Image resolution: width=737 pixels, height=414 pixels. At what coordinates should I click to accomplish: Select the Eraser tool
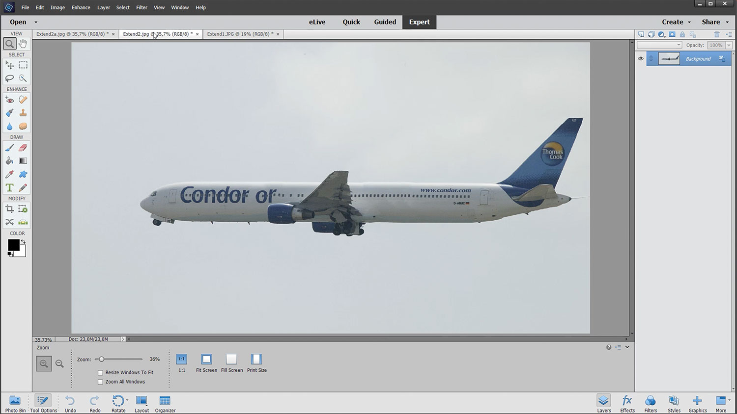click(x=23, y=148)
